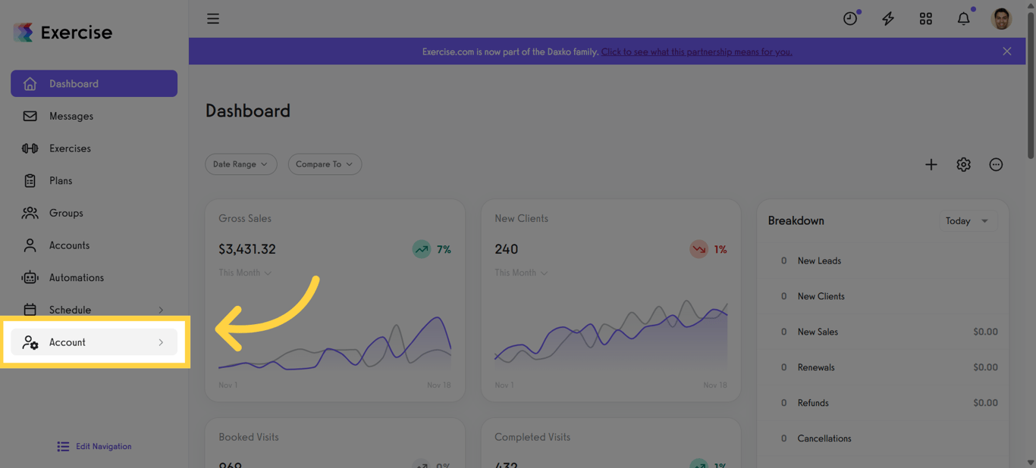Open dashboard settings gear
This screenshot has height=468, width=1036.
[x=963, y=164]
